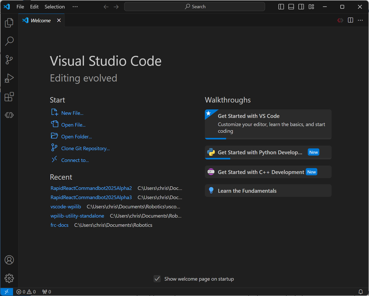Open Manage gear settings menu

(9, 278)
